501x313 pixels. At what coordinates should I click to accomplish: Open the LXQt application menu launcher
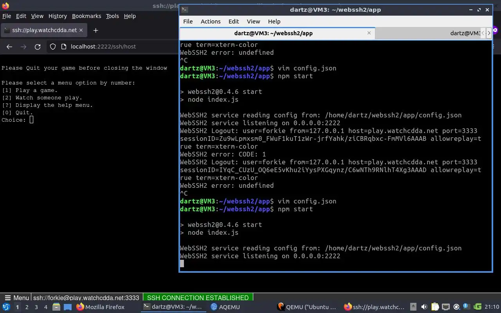(x=6, y=307)
